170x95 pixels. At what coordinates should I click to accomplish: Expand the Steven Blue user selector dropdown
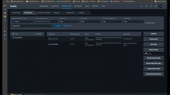(x=32, y=26)
